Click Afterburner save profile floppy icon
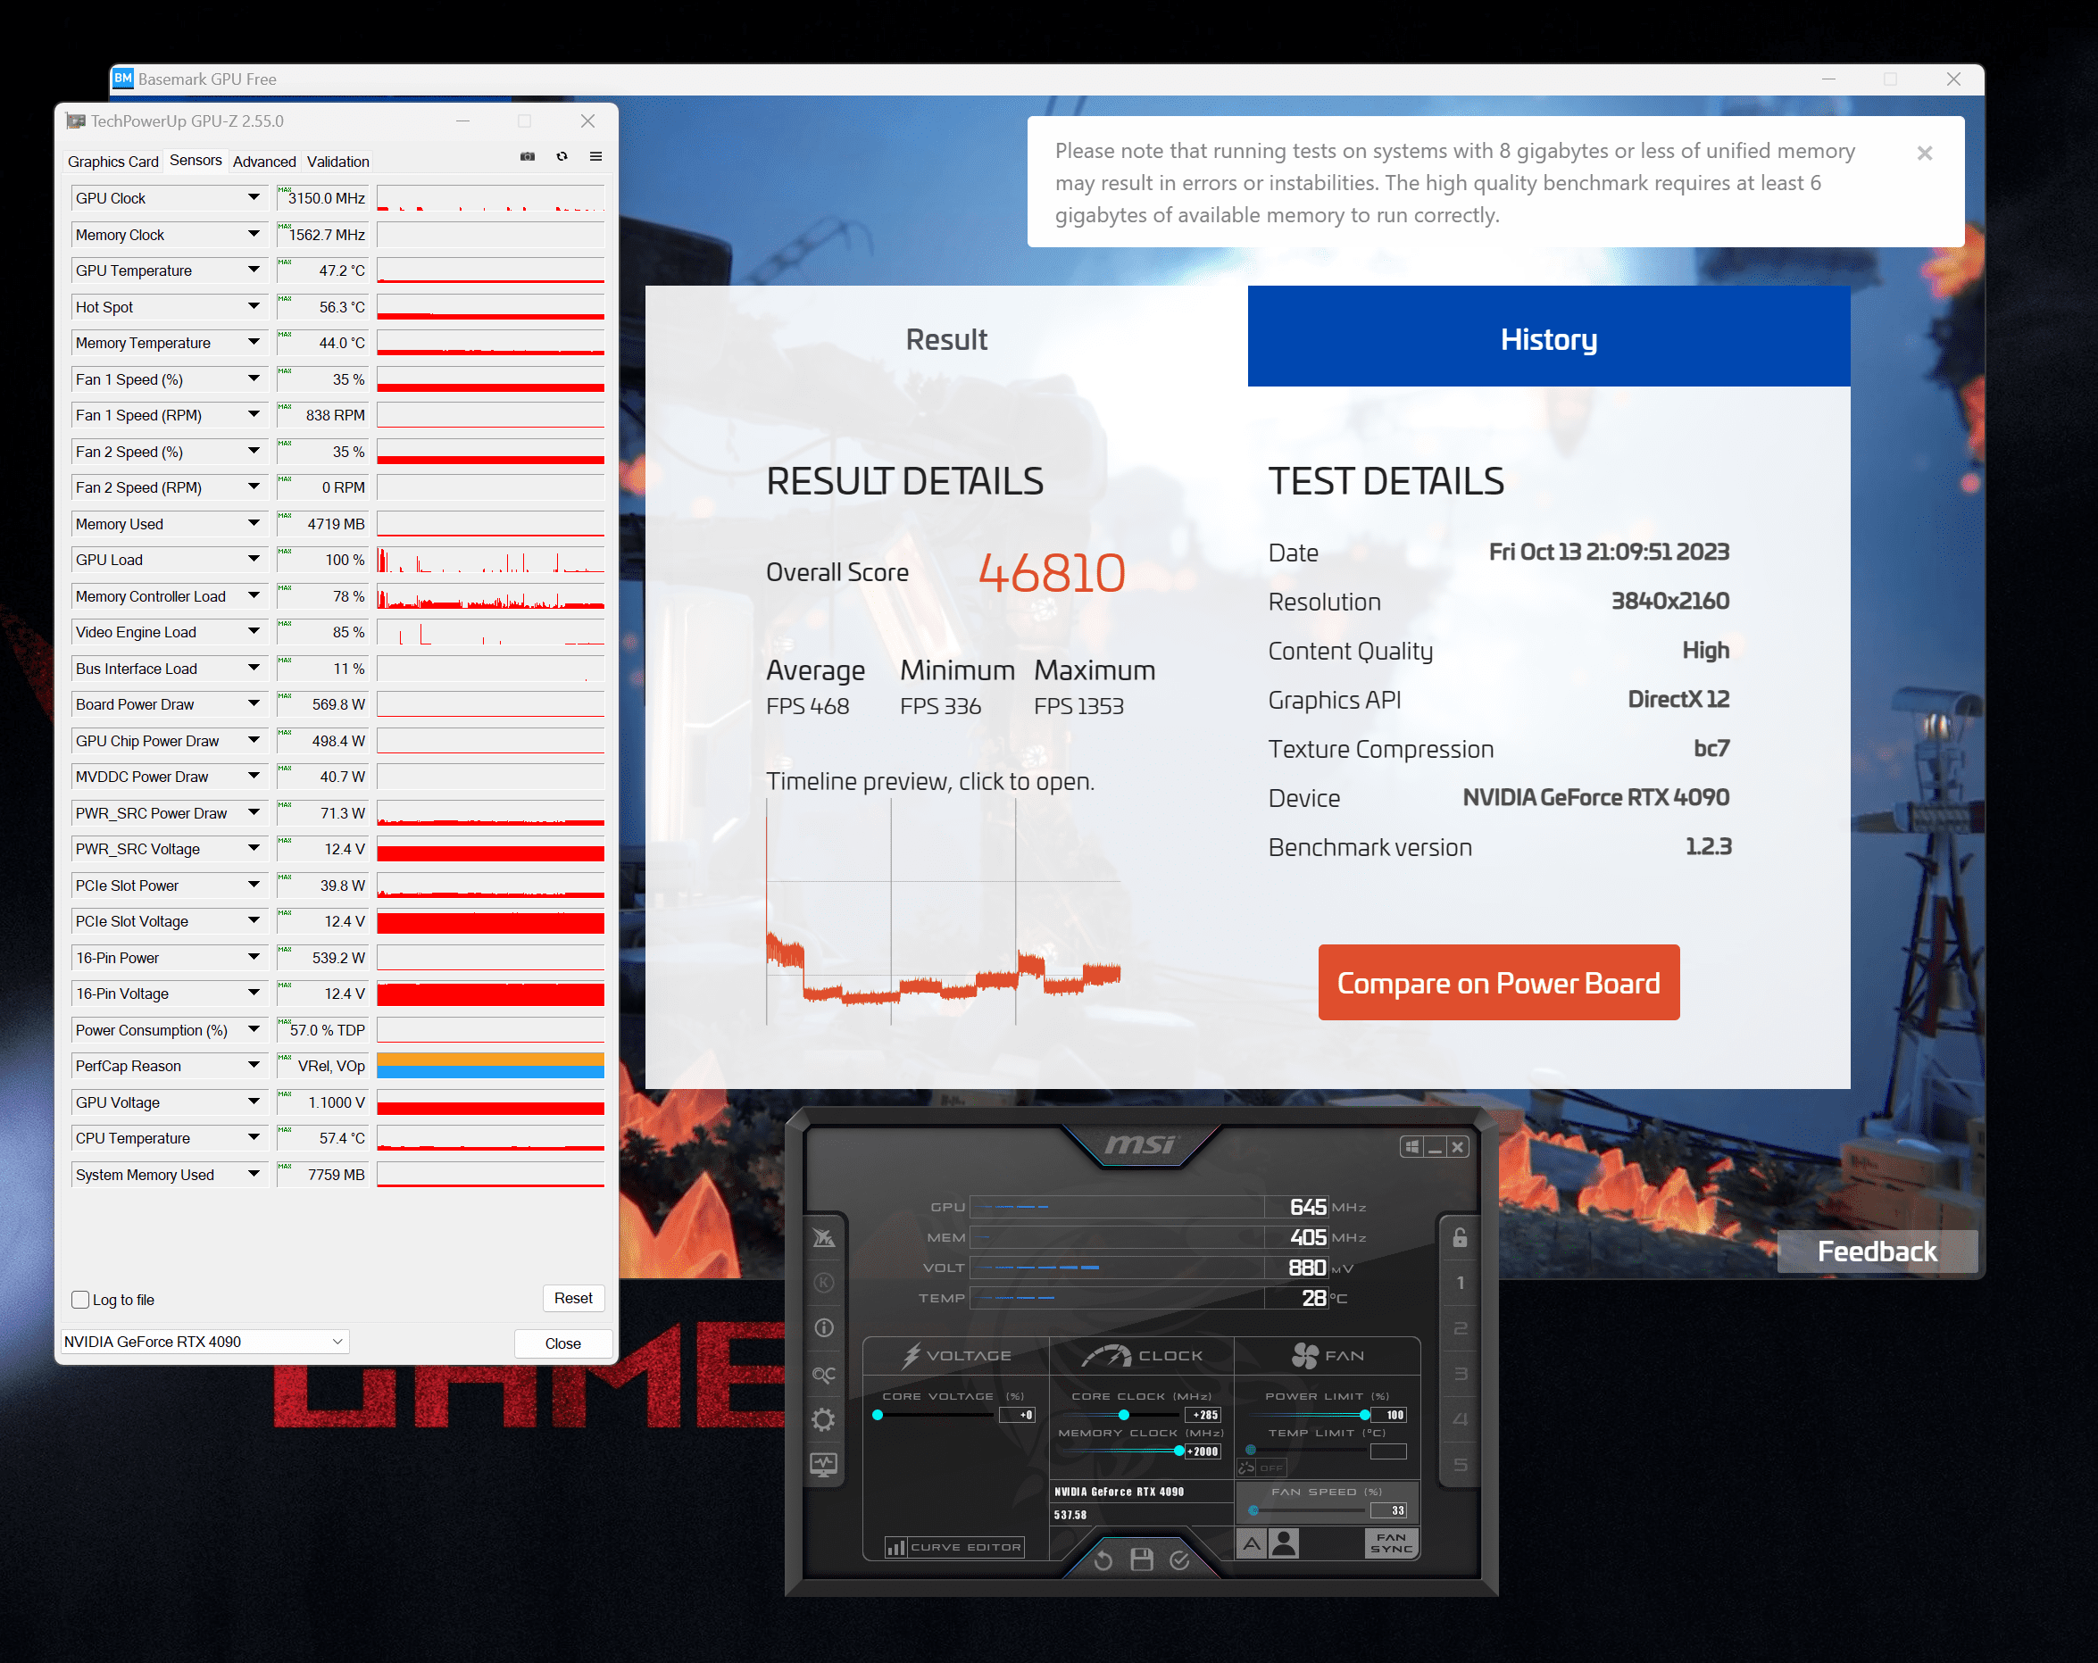 [x=1142, y=1559]
